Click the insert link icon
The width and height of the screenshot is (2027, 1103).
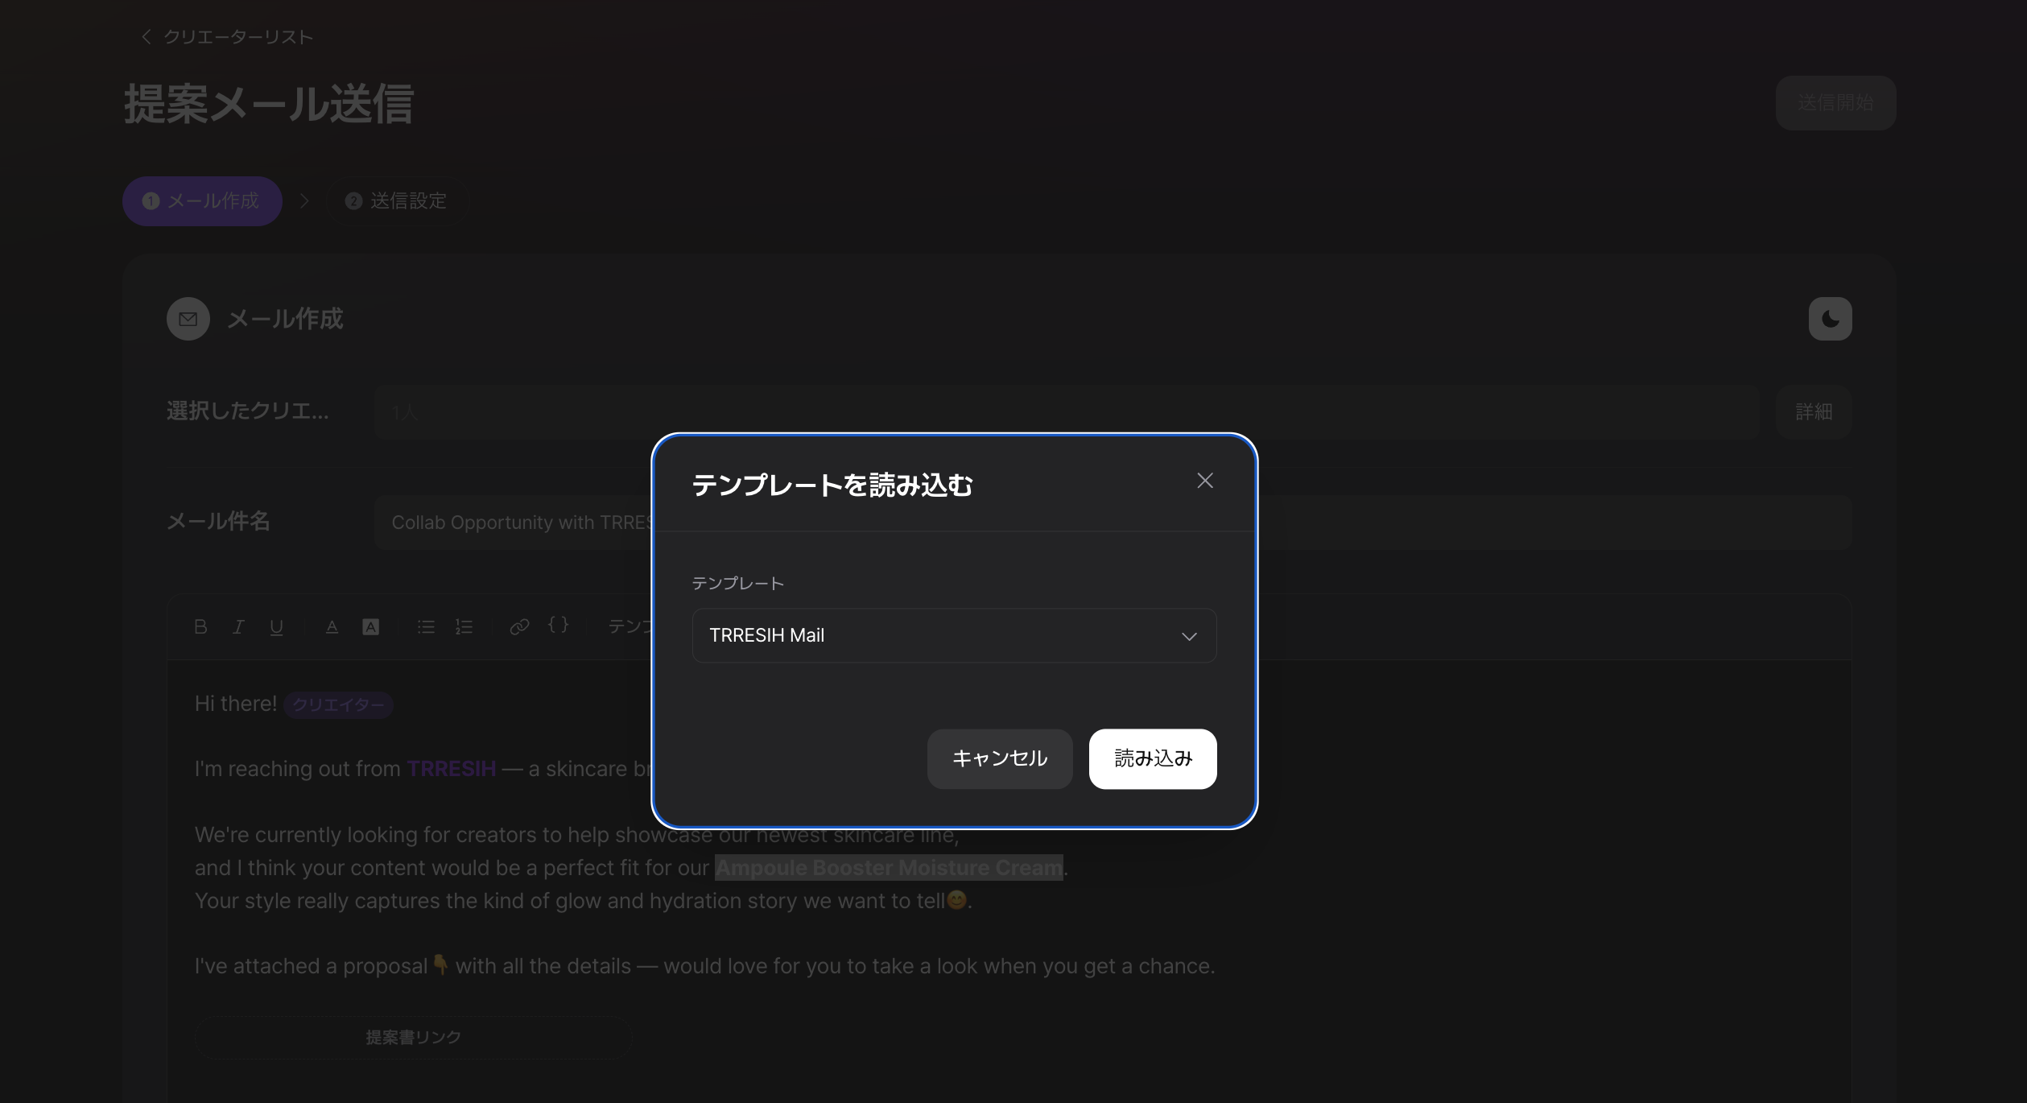519,626
